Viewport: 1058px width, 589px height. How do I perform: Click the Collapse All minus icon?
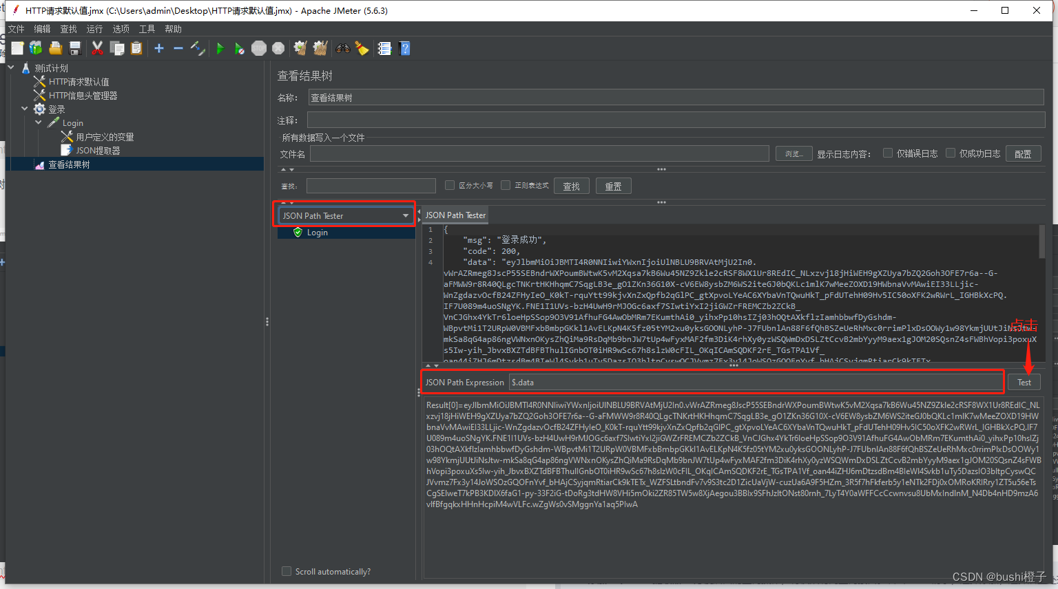click(178, 48)
